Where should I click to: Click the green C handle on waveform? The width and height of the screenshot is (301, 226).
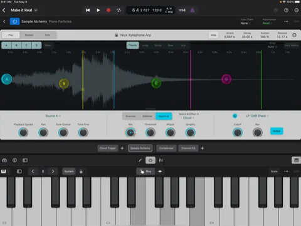click(156, 83)
